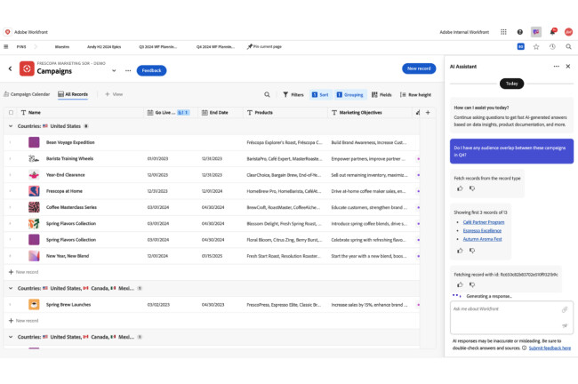Open the Autumn Aroma Fest link
The height and width of the screenshot is (384, 578).
click(483, 239)
